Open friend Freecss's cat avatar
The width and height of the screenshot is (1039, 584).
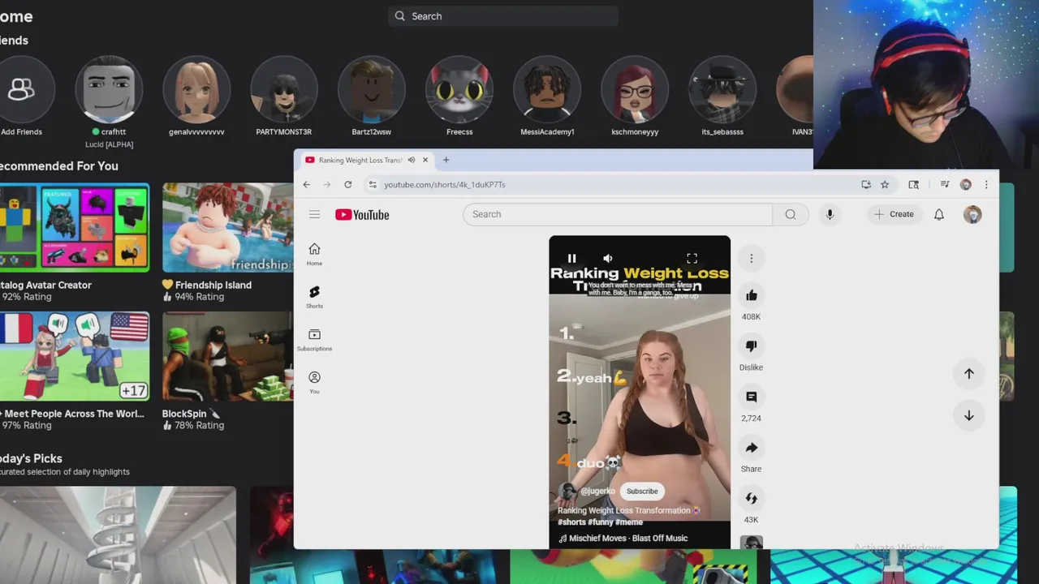[x=459, y=89]
